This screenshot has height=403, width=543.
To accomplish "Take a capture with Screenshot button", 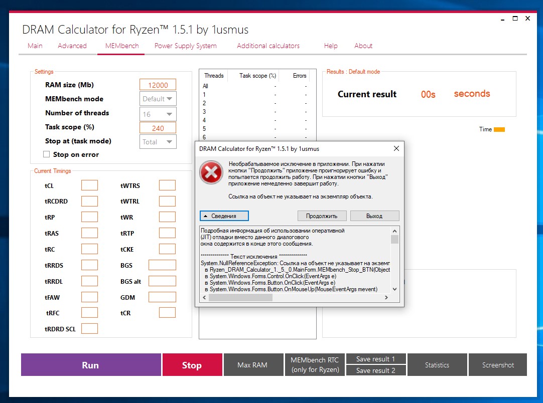I will pos(498,364).
